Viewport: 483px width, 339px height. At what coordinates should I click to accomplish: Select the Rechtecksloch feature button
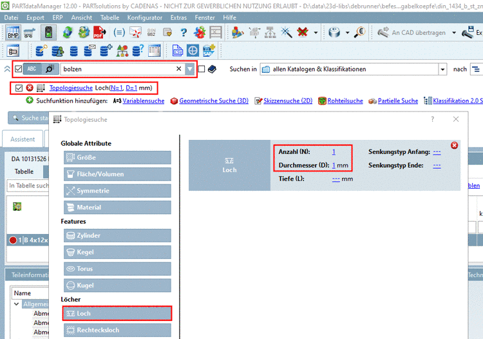click(117, 330)
